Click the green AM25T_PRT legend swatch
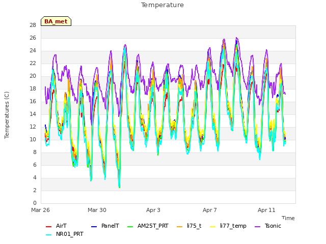 click(130, 227)
